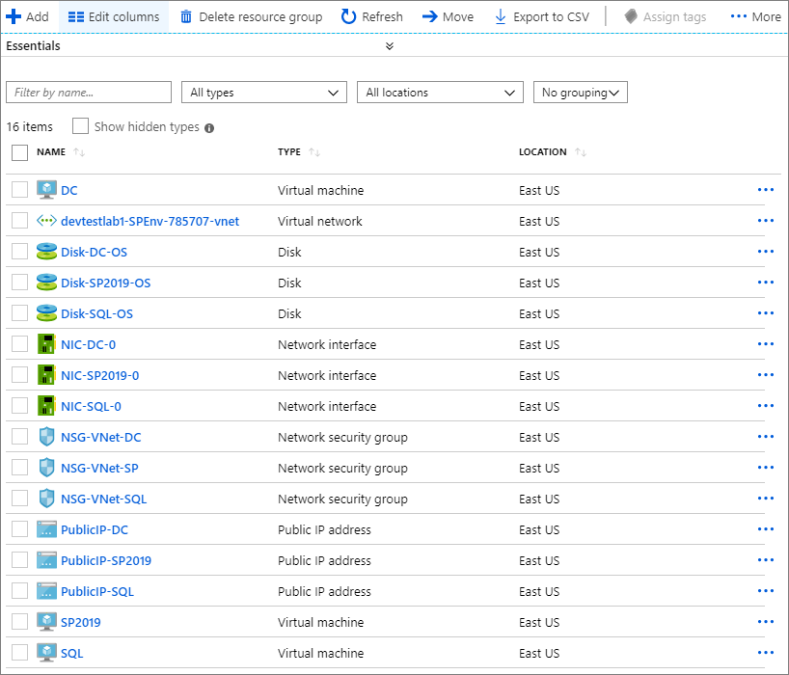Check the box for NSG-VNet-DC
Viewport: 789px width, 675px height.
19,436
